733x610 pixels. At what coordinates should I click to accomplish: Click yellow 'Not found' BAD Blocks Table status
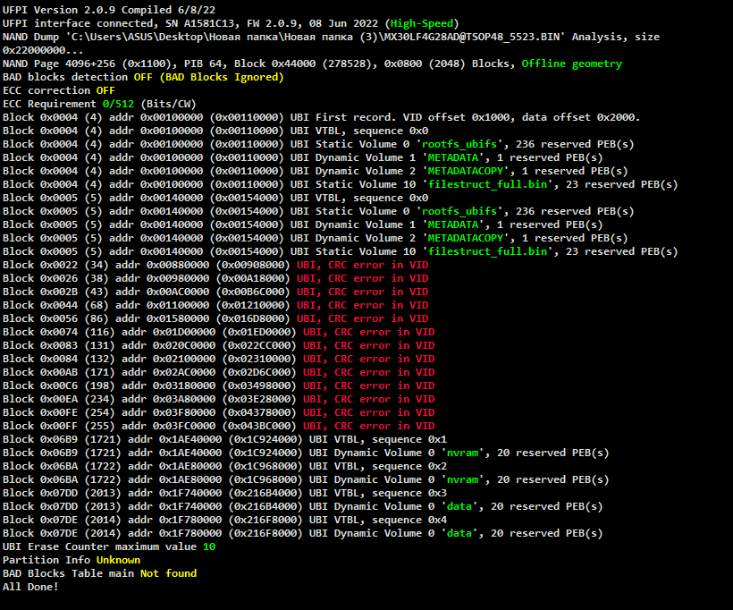click(x=168, y=573)
